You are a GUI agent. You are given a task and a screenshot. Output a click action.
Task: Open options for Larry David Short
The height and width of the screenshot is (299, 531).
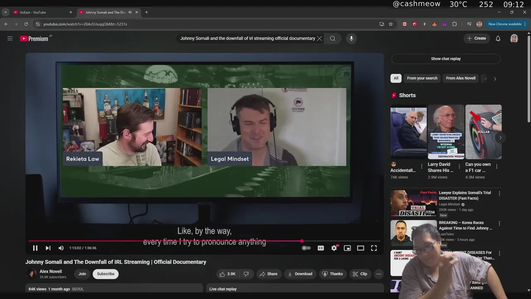coord(459,167)
